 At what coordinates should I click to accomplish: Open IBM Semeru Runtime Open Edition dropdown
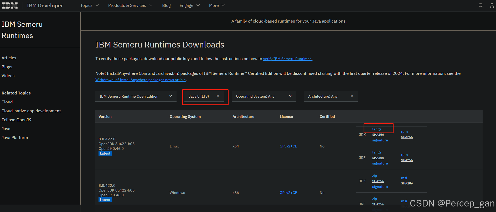(136, 96)
